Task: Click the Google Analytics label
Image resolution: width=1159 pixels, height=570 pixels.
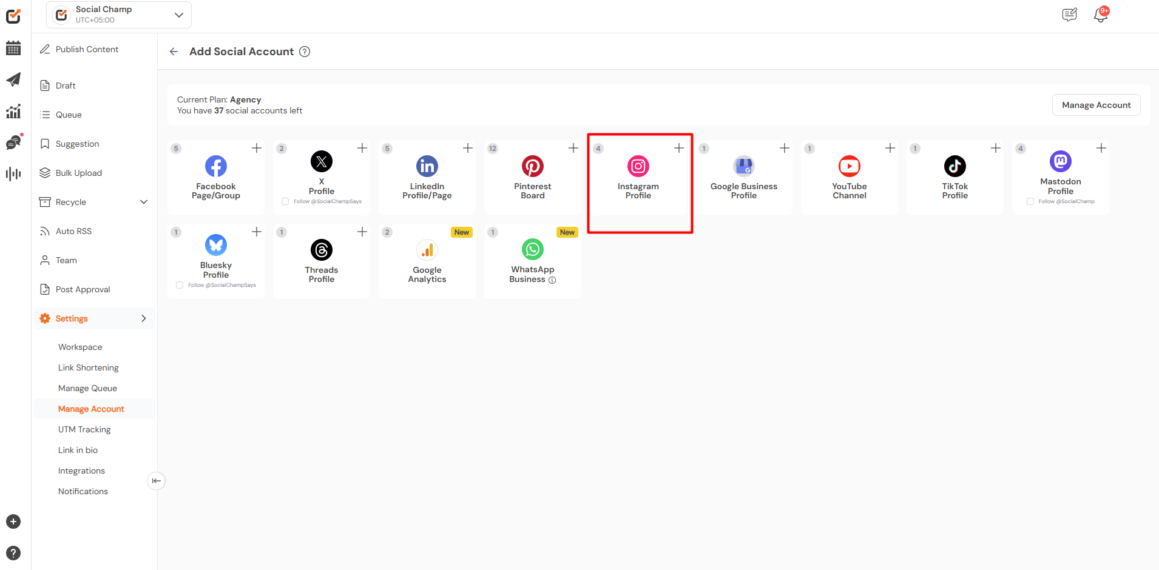Action: 427,275
